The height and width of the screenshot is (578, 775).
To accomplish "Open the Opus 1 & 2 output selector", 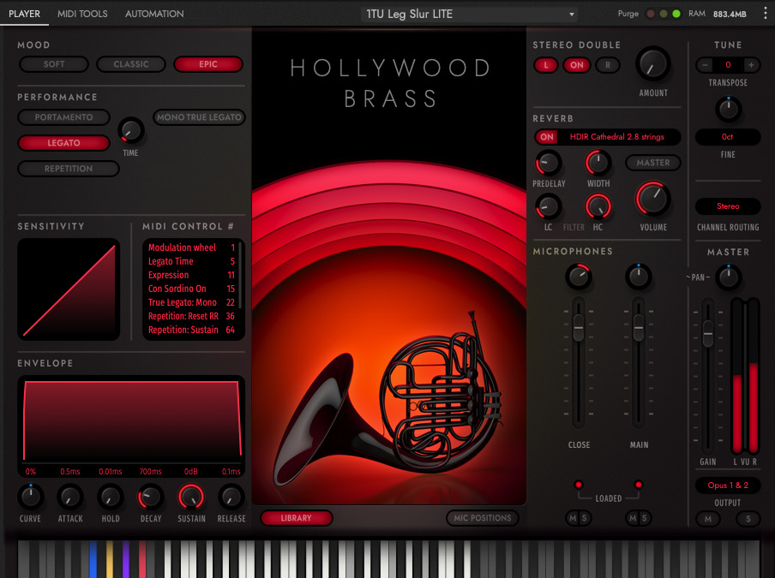I will pyautogui.click(x=728, y=486).
